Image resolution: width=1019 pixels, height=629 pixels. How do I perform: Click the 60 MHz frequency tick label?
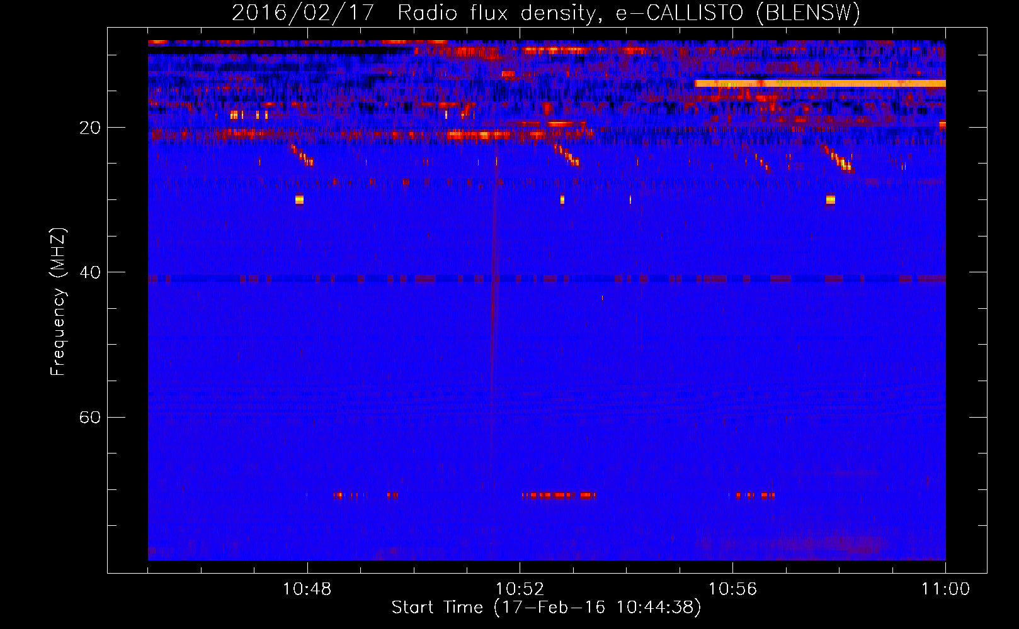click(90, 417)
